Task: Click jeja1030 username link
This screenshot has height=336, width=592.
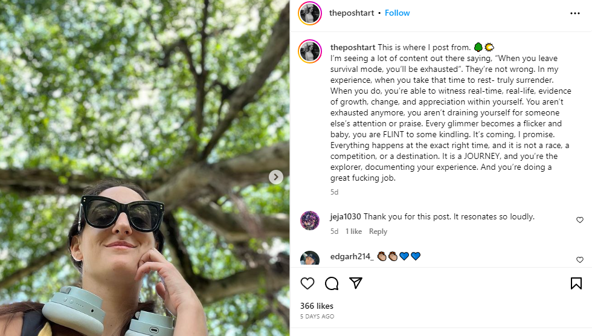Action: 346,216
